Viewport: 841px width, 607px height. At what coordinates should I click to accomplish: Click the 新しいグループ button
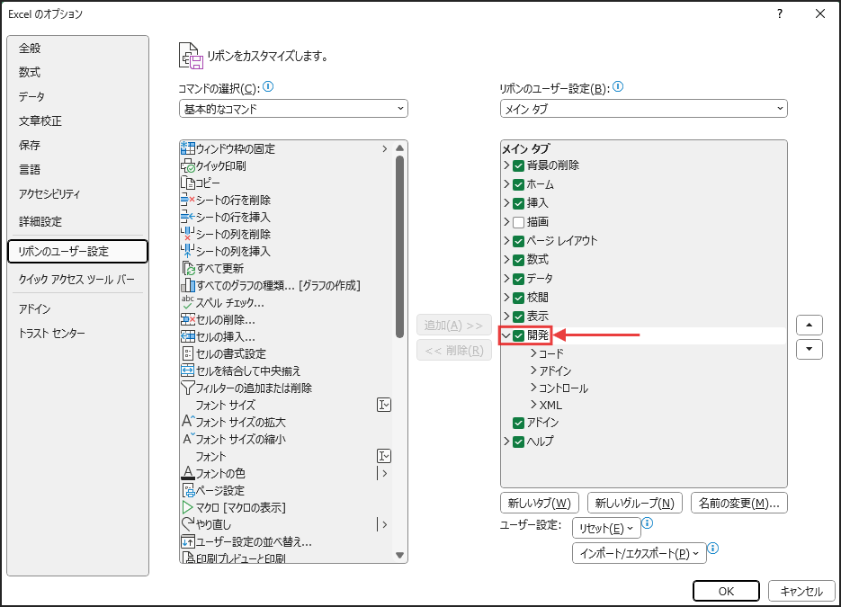pos(635,503)
